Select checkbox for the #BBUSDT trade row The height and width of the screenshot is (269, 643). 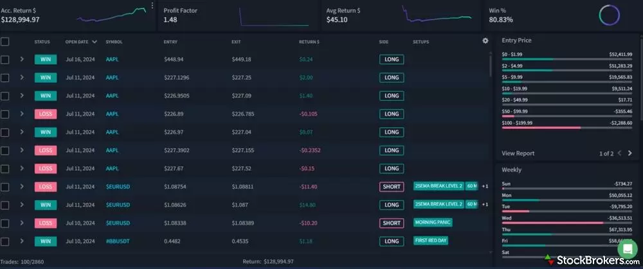5,241
